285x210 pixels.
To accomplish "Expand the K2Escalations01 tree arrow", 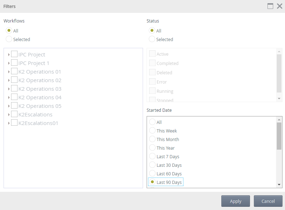I will (x=9, y=123).
